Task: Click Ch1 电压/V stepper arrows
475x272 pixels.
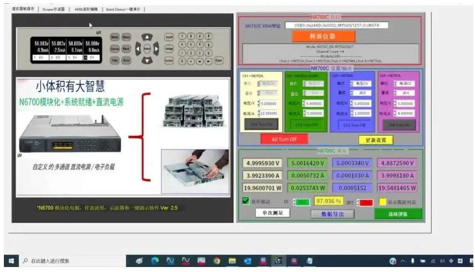Action: click(x=258, y=104)
